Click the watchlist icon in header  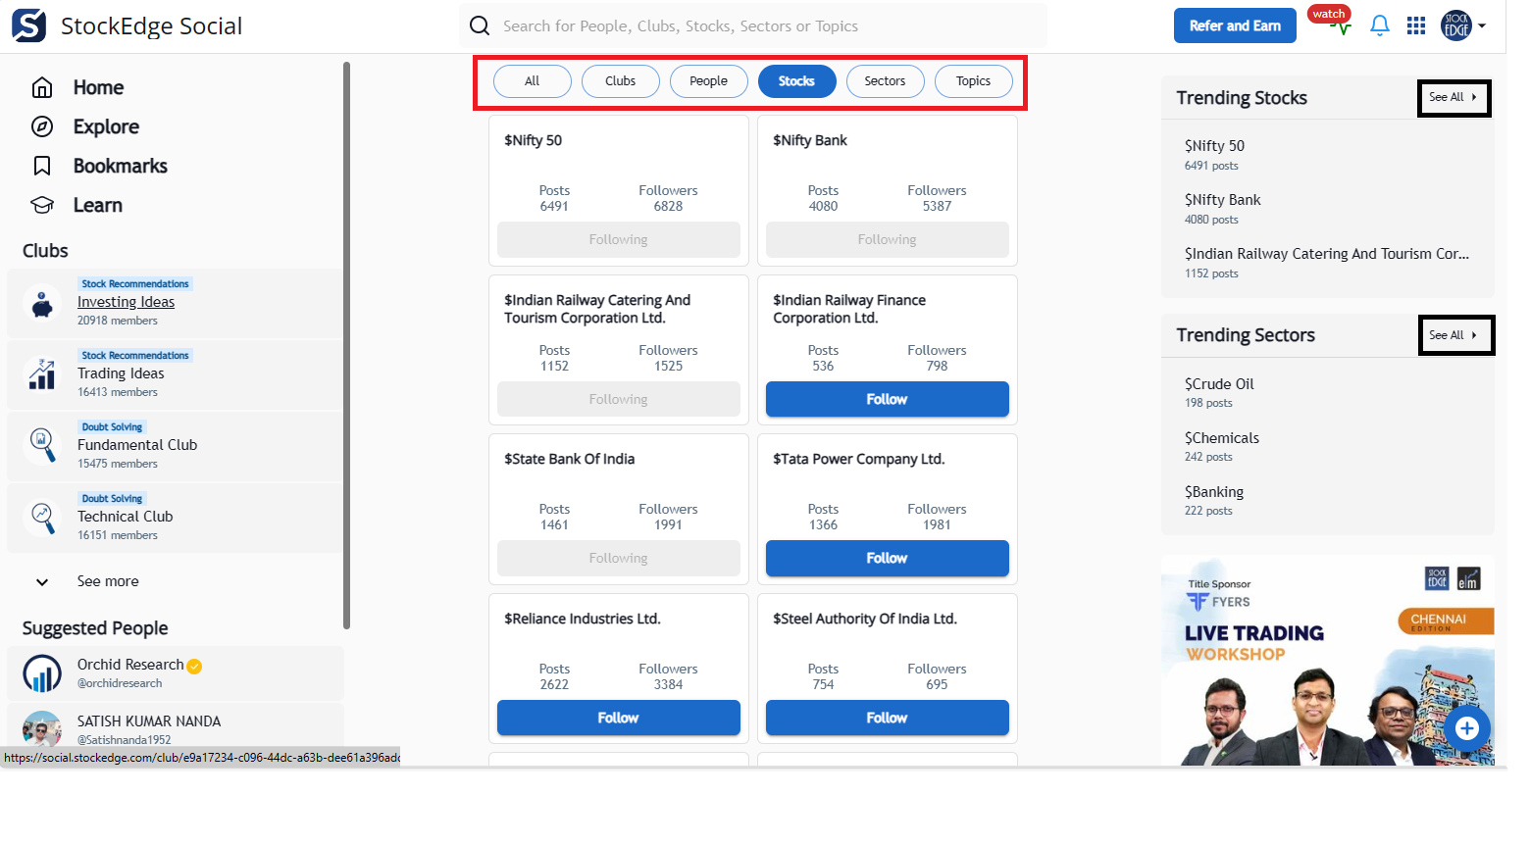pos(1340,26)
